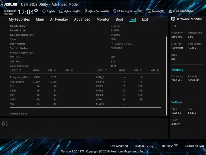Toggle AURA ON/OFF light icon
The image size is (206, 155).
coord(170,11)
